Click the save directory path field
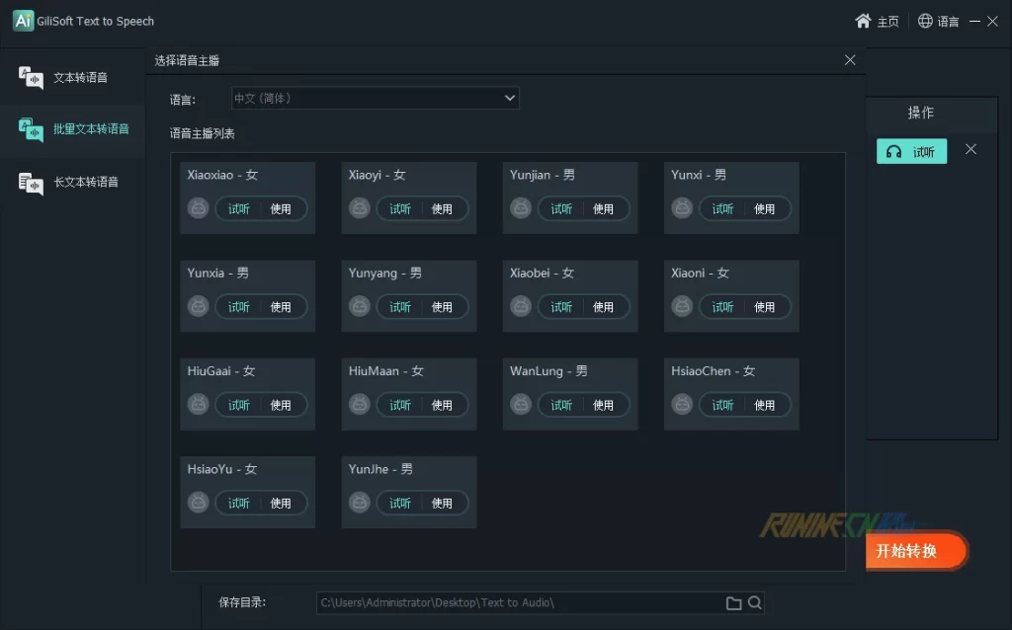The width and height of the screenshot is (1012, 630). tap(519, 603)
